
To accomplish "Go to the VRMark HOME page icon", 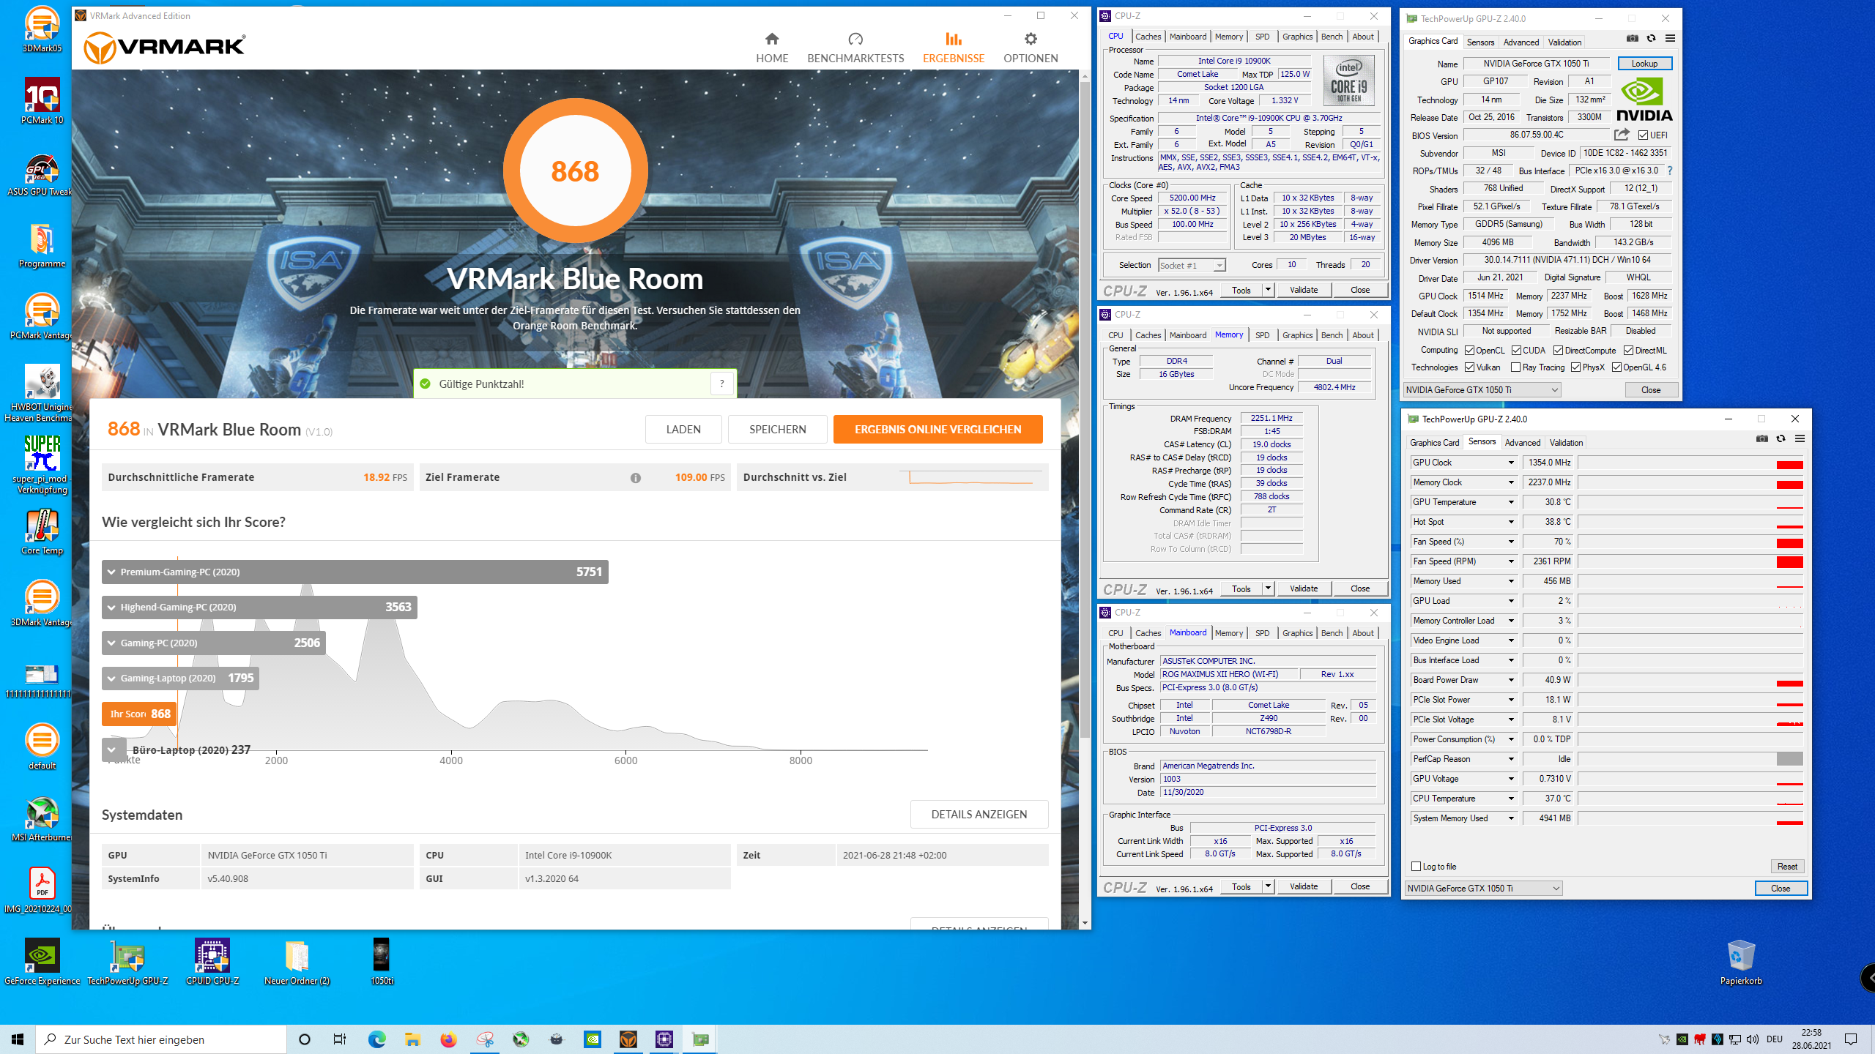I will [x=772, y=39].
